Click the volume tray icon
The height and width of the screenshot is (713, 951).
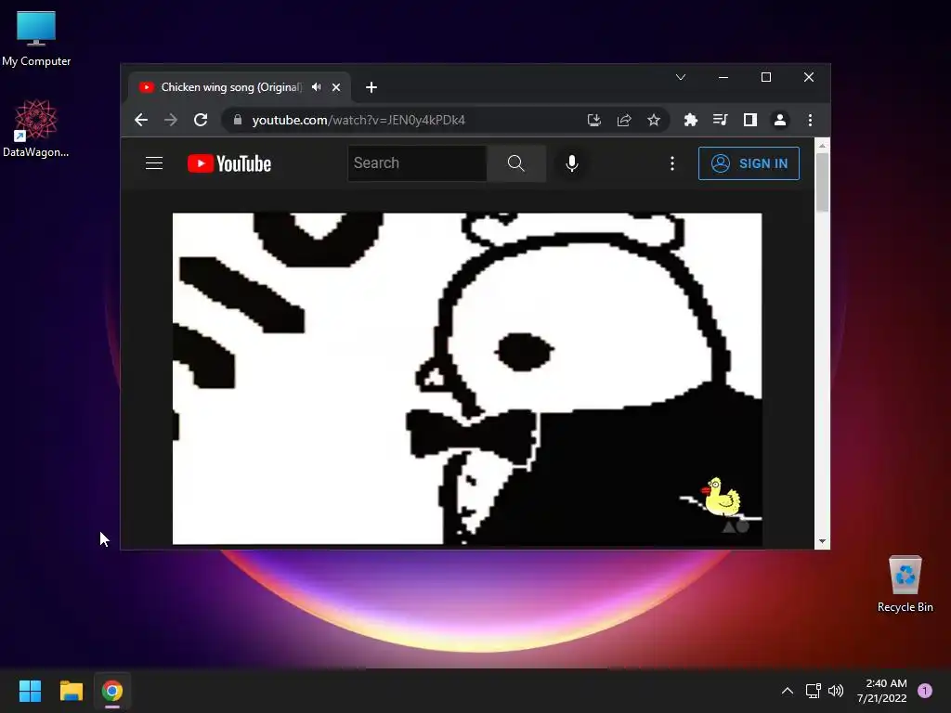[x=836, y=691]
